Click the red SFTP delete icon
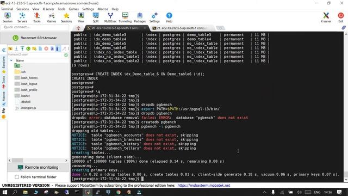The width and height of the screenshot is (348, 196). pos(46,48)
